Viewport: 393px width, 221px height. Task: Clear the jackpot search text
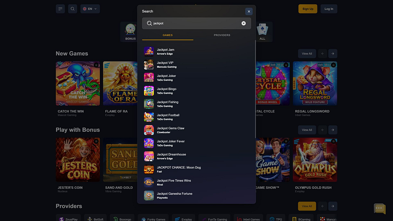click(x=243, y=23)
